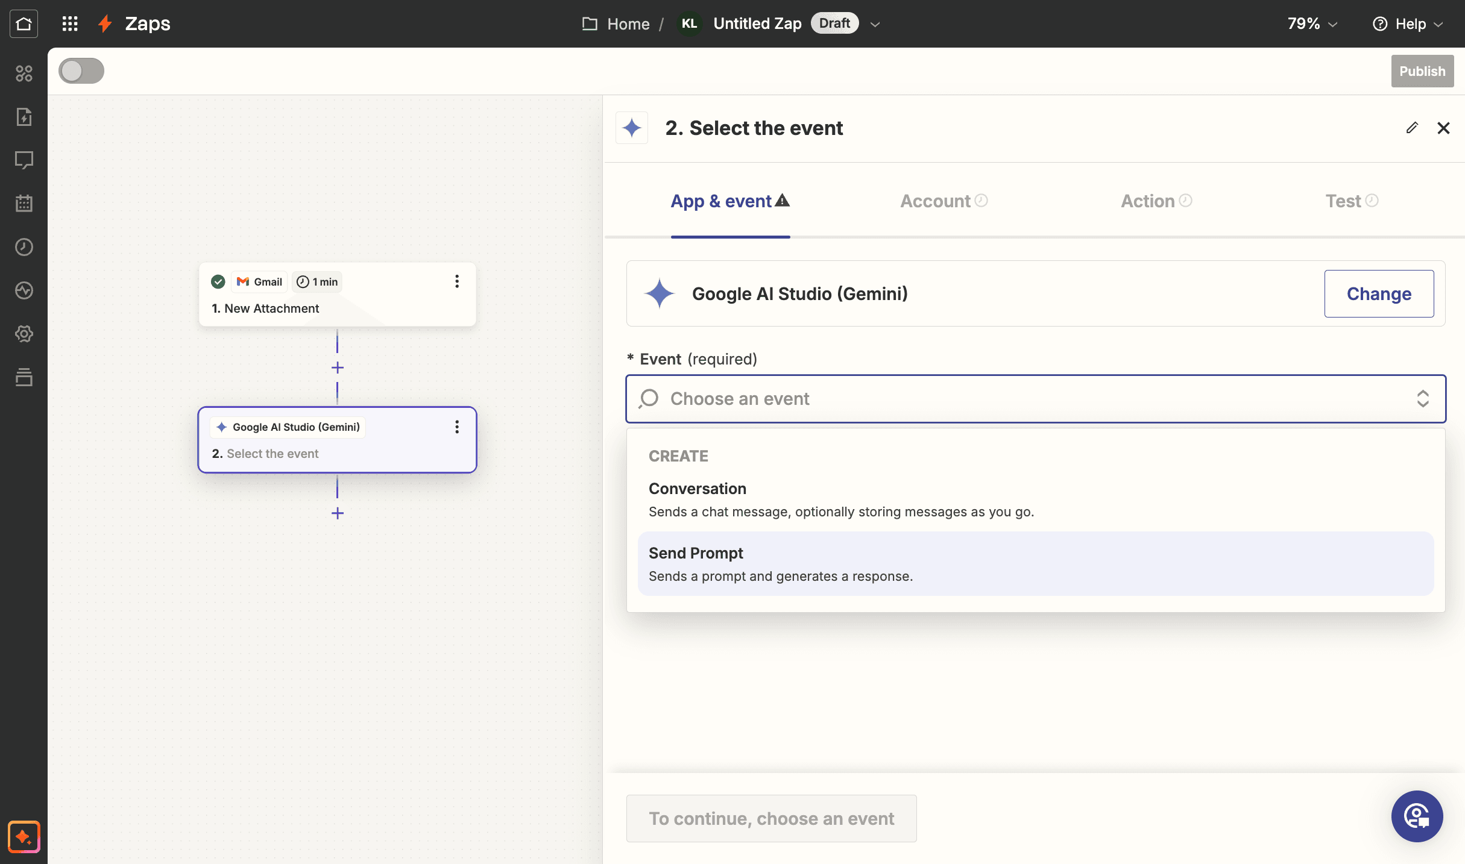Click the Change app button
Image resolution: width=1465 pixels, height=864 pixels.
[1379, 293]
